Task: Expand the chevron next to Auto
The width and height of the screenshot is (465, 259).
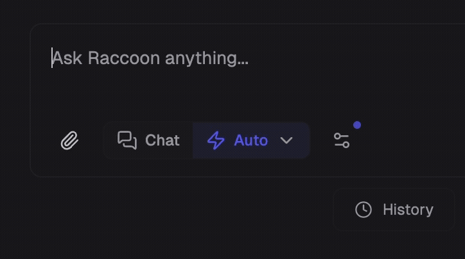Action: pos(287,140)
